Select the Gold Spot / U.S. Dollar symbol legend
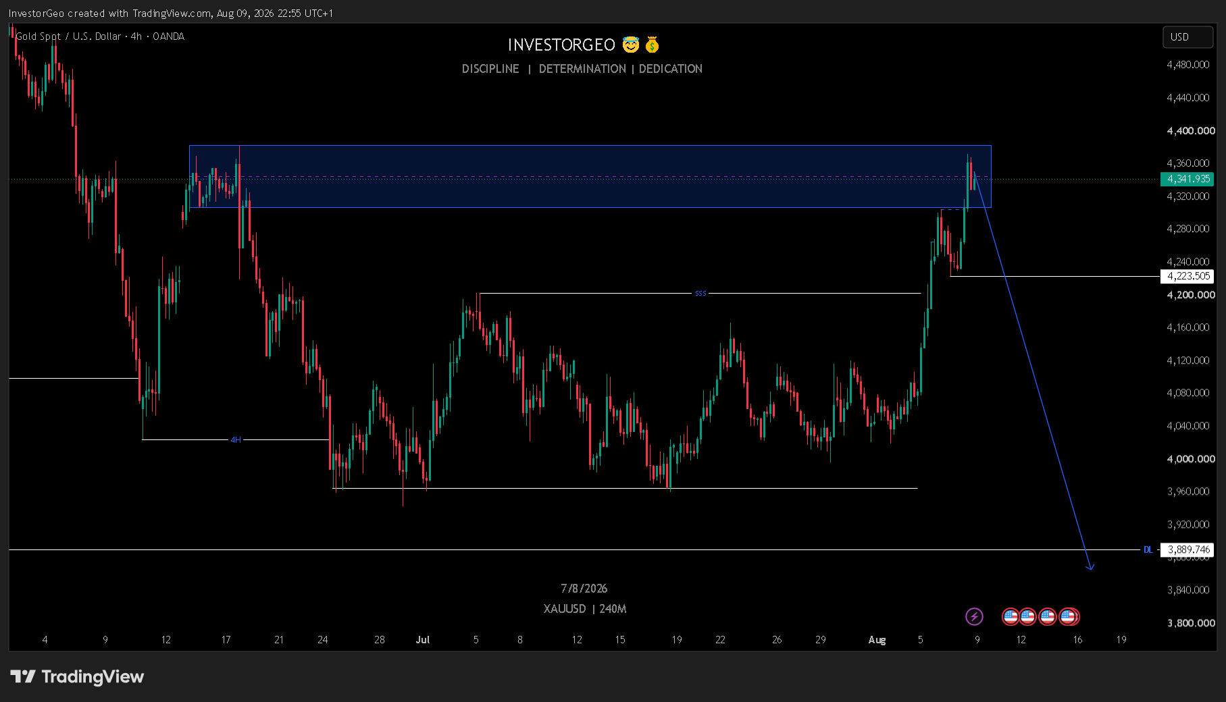Image resolution: width=1226 pixels, height=702 pixels. (100, 36)
